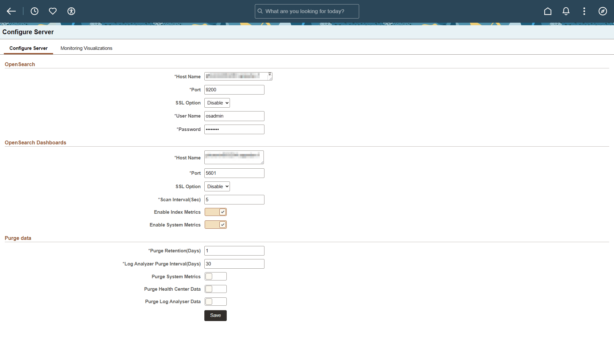Toggle Enable System Metrics switch
The image size is (614, 345).
(216, 225)
